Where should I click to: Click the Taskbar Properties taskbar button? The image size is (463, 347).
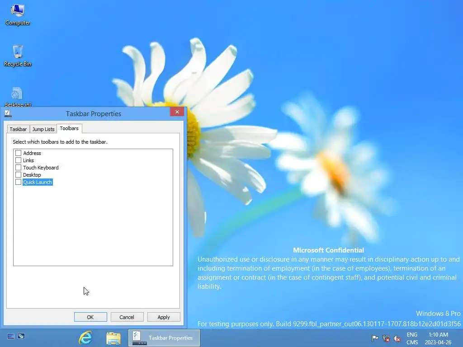[164, 338]
